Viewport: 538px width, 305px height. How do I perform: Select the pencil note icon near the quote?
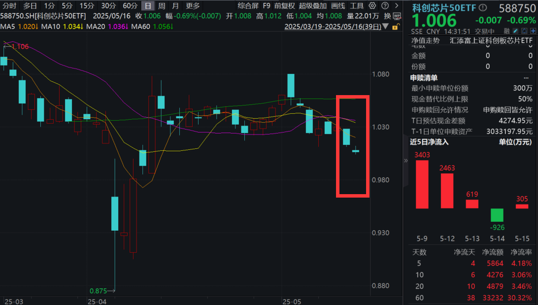(x=515, y=31)
